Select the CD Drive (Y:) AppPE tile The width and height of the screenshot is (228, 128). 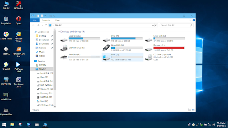[165, 57]
